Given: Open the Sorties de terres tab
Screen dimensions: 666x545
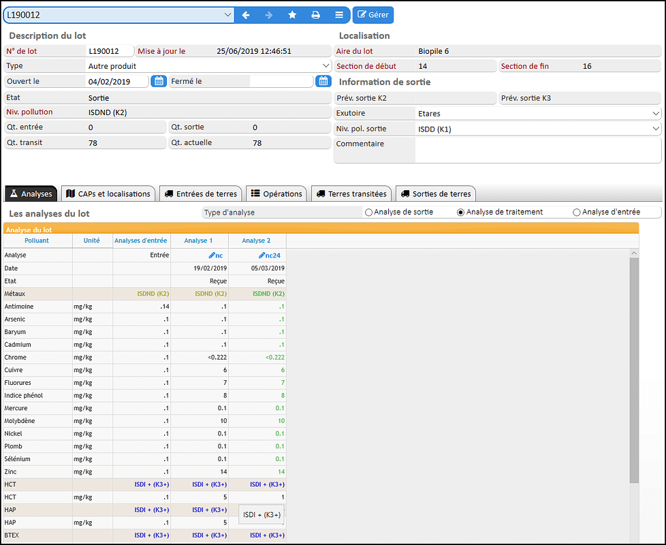Looking at the screenshot, I should (x=436, y=193).
